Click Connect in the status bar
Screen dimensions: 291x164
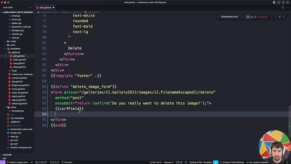[67, 162]
